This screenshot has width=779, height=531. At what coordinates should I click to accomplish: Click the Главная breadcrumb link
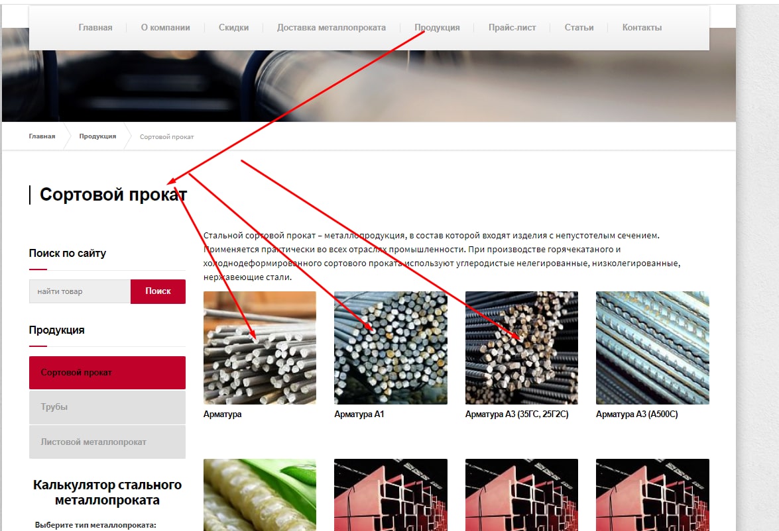click(x=42, y=136)
